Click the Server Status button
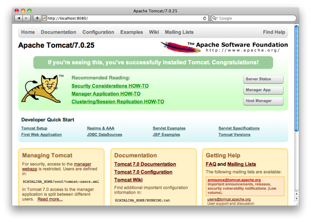 tap(263, 79)
